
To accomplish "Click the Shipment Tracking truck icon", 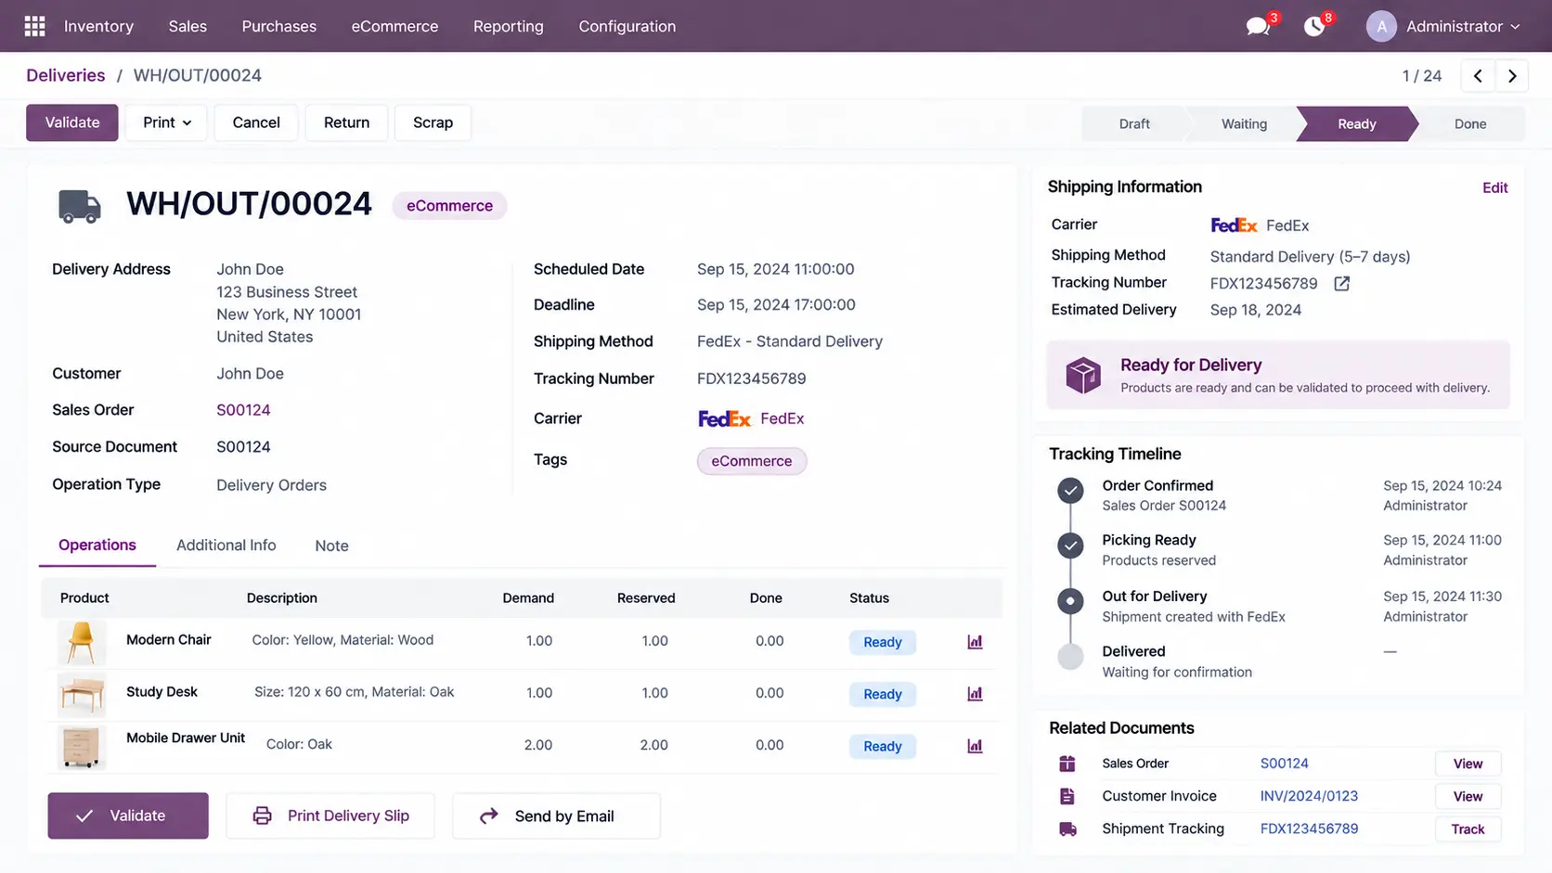I will [x=1067, y=829].
